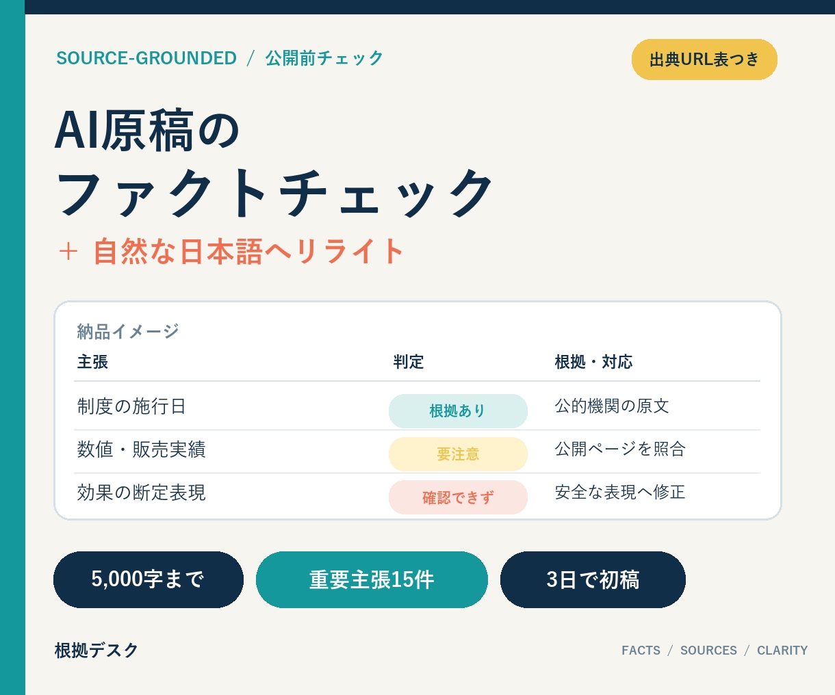Click the 公開前チェック header text
This screenshot has height=695, width=835.
tap(324, 58)
